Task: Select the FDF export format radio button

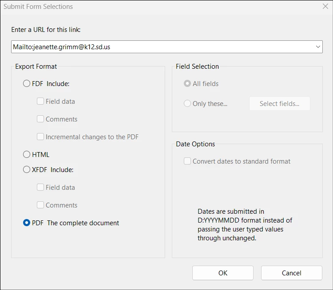Action: (27, 83)
